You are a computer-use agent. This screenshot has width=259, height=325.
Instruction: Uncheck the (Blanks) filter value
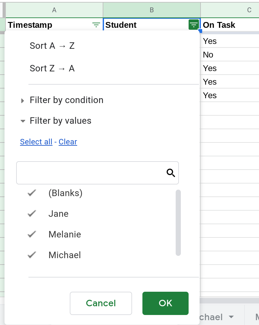(x=31, y=193)
